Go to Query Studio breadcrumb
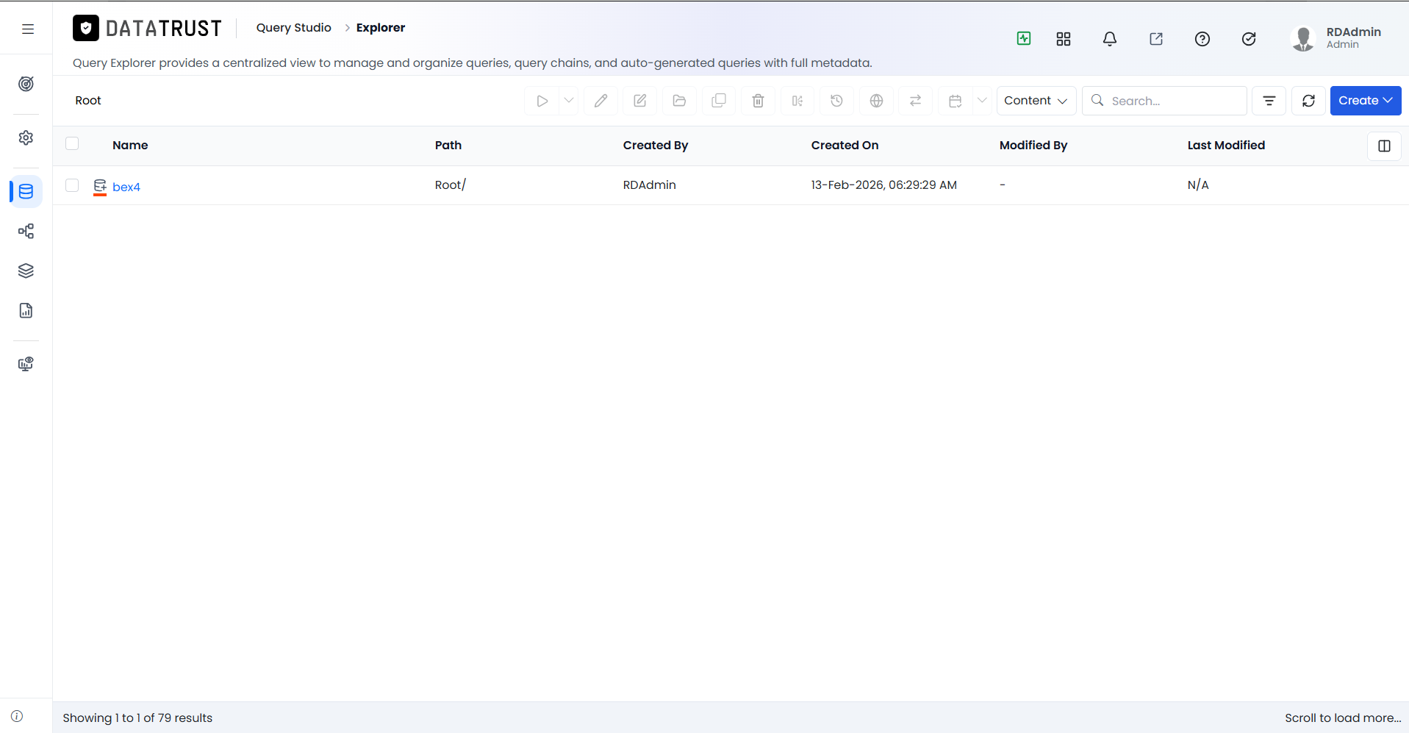 pos(293,27)
